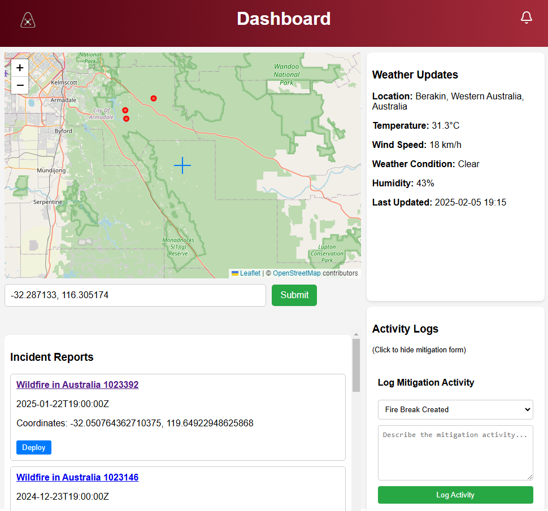Open the Leaflet attribution link
The height and width of the screenshot is (511, 548).
(x=250, y=273)
